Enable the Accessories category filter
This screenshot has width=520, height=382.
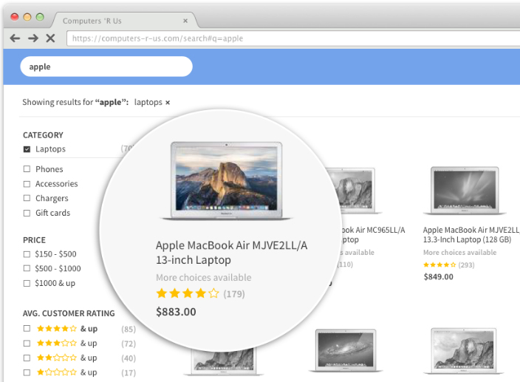(x=27, y=184)
